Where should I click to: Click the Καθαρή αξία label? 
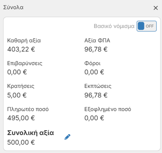tap(24, 40)
